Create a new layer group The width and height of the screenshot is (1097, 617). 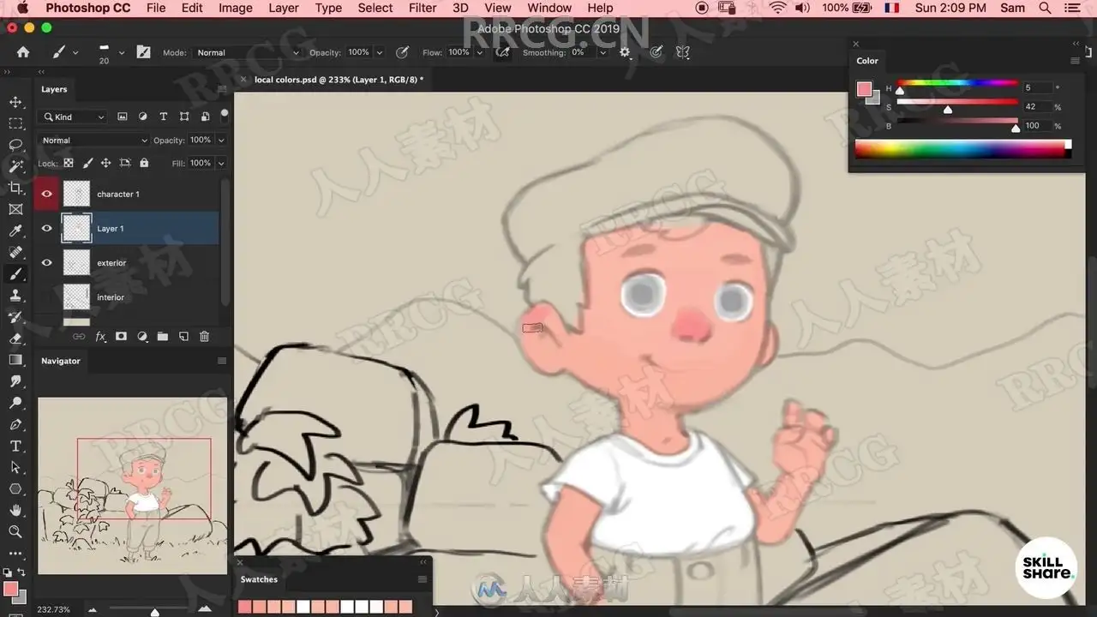(162, 337)
